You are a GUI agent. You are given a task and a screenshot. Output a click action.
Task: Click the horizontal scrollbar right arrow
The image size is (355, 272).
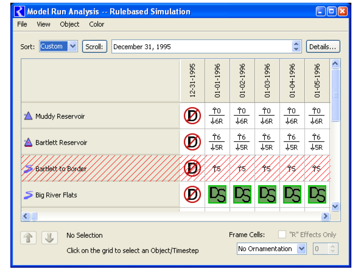tap(325, 216)
